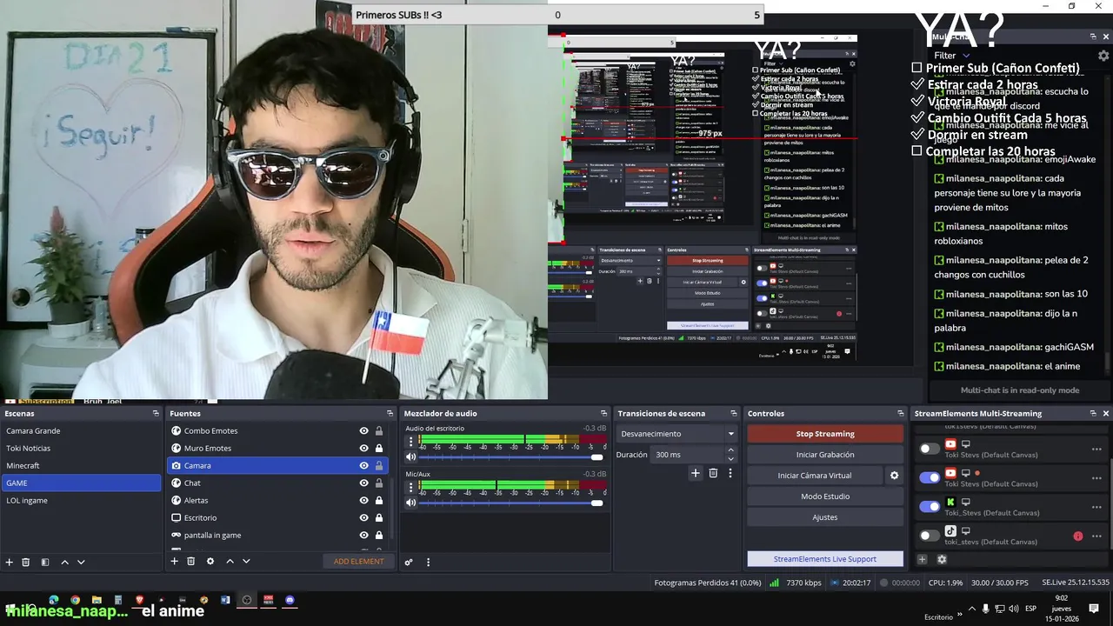Disable Kick Toki_Stevs streaming toggle
Viewport: 1113px width, 626px height.
(x=930, y=506)
